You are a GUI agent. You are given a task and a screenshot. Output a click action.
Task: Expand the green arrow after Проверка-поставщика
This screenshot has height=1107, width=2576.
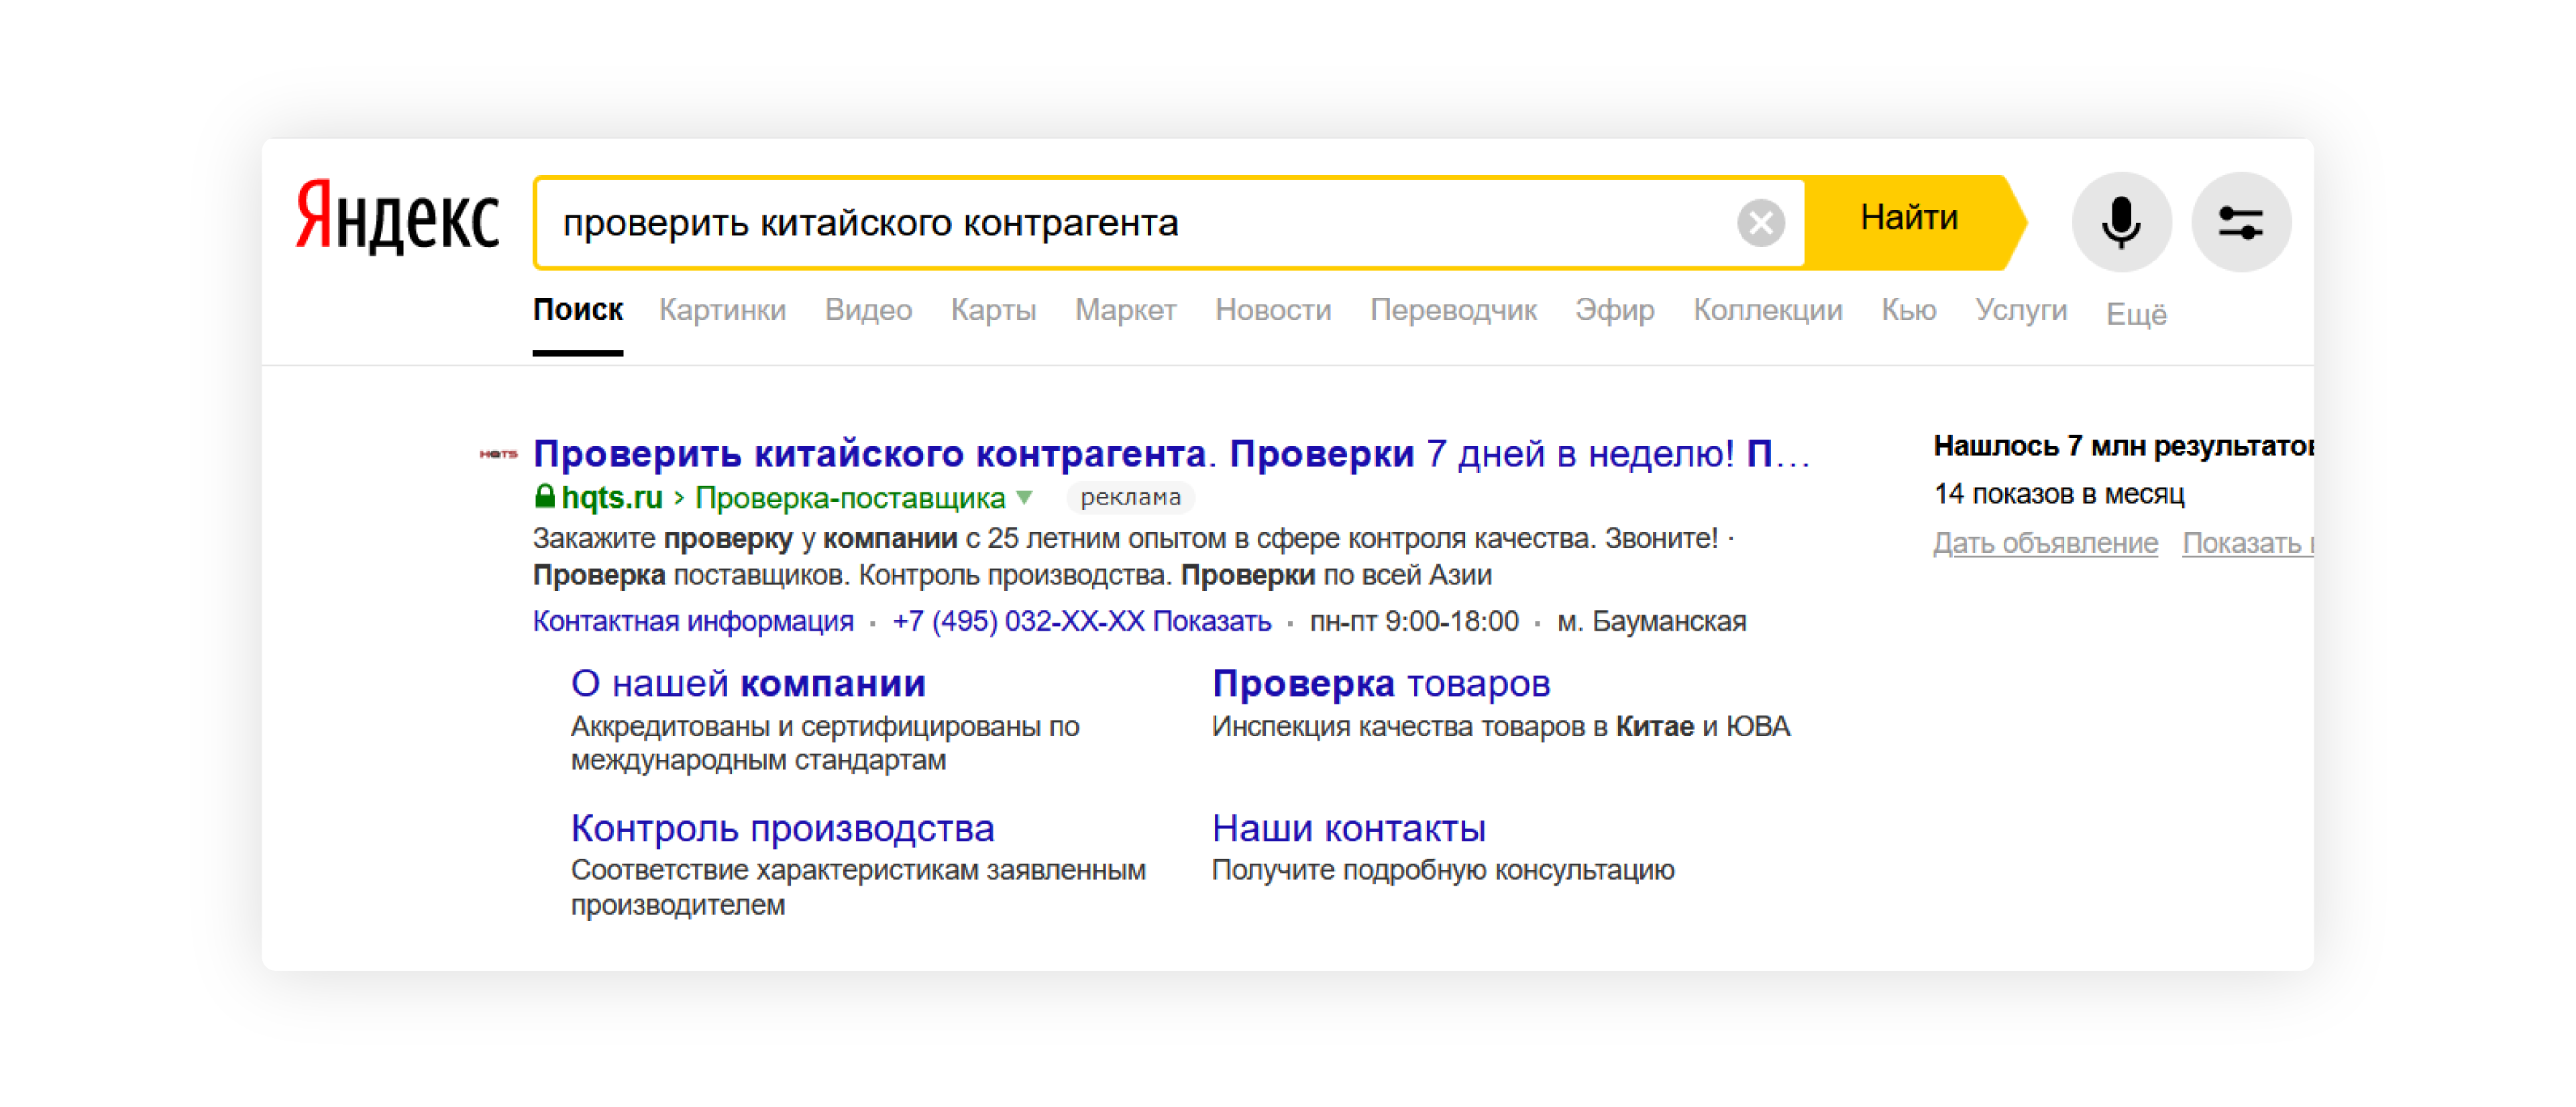(x=1024, y=497)
